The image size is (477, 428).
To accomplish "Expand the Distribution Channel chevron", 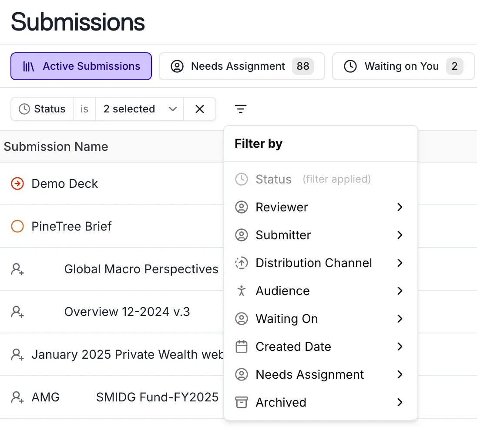I will point(400,263).
